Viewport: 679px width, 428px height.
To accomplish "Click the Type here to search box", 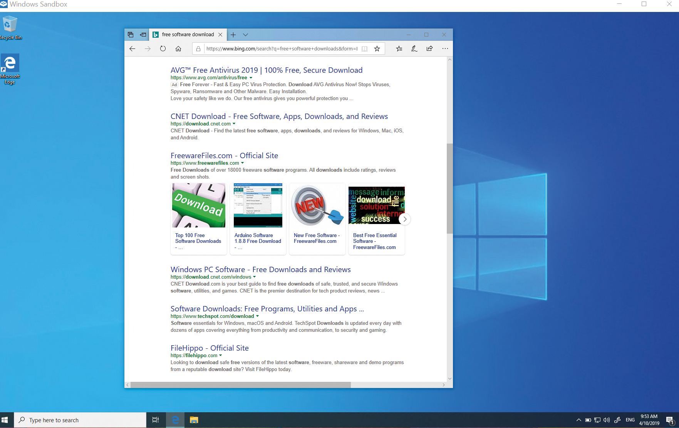I will point(80,420).
